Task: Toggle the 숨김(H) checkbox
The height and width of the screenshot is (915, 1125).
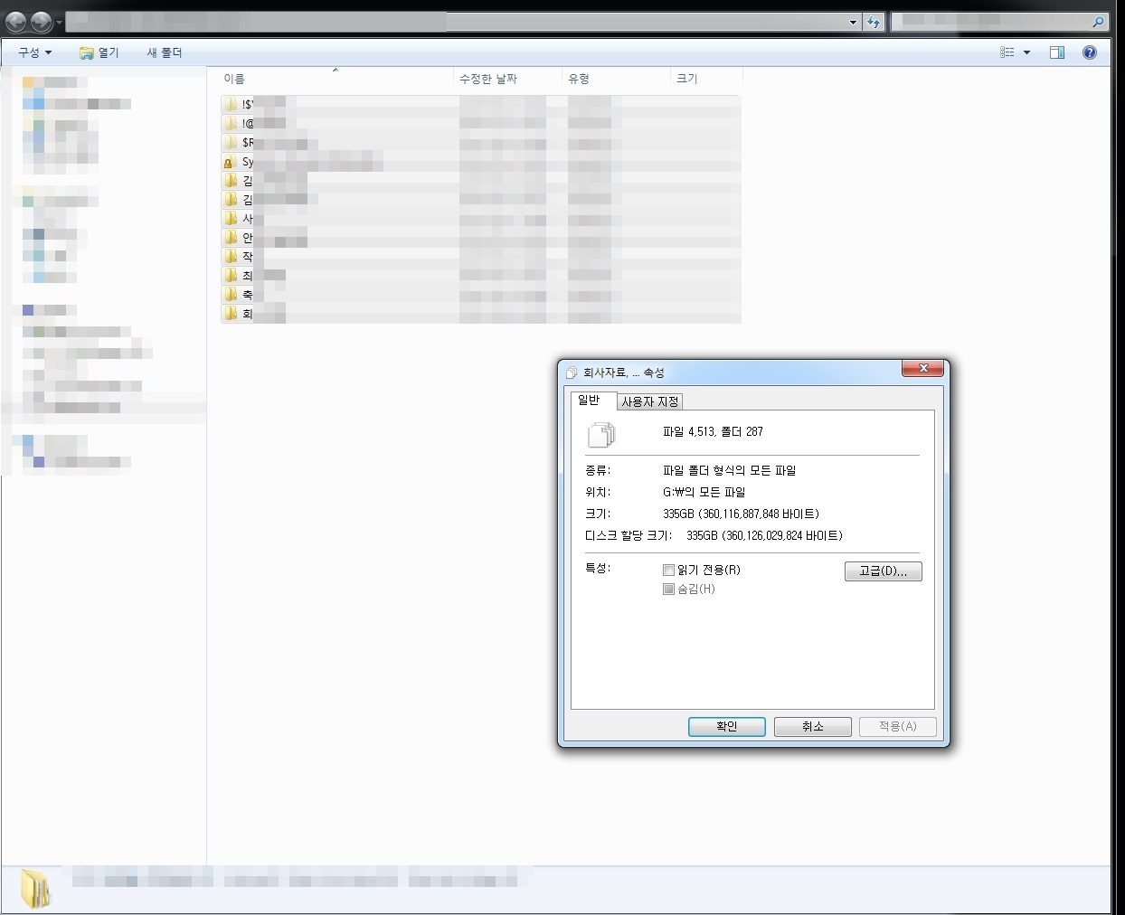Action: click(668, 589)
